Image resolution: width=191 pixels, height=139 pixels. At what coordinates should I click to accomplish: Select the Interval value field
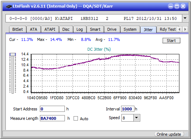[128, 109]
